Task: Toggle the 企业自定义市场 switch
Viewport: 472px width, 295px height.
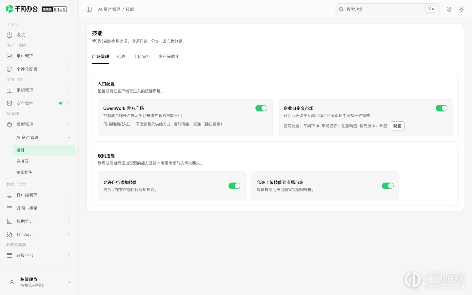Action: 442,108
